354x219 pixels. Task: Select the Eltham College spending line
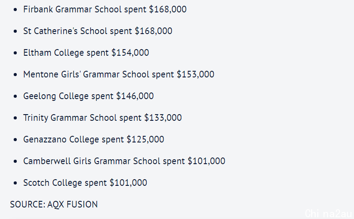[86, 53]
